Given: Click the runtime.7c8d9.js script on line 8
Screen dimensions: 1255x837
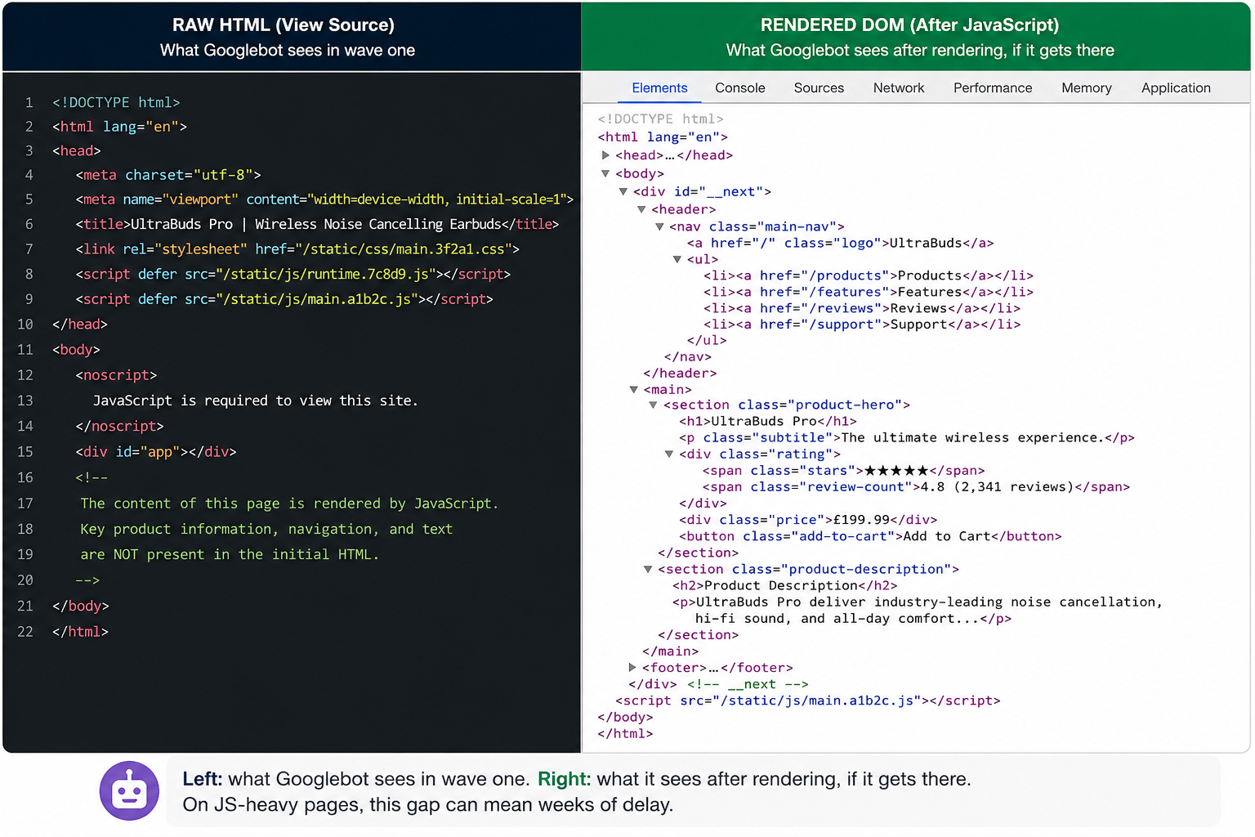Looking at the screenshot, I should (293, 274).
